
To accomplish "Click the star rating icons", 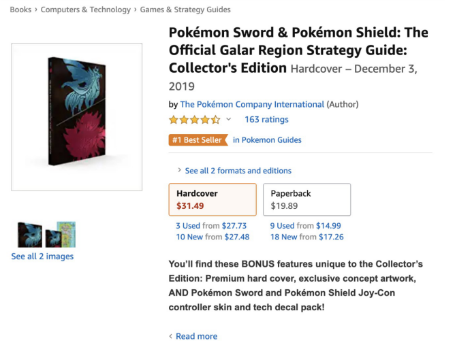I will tap(195, 120).
